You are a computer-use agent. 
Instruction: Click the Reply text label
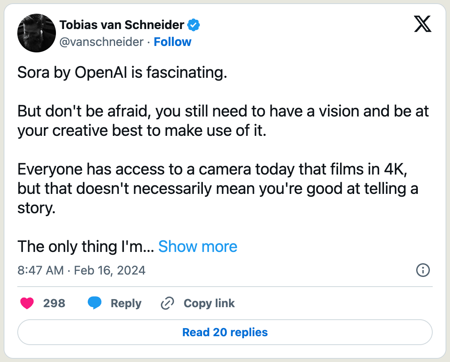(126, 303)
